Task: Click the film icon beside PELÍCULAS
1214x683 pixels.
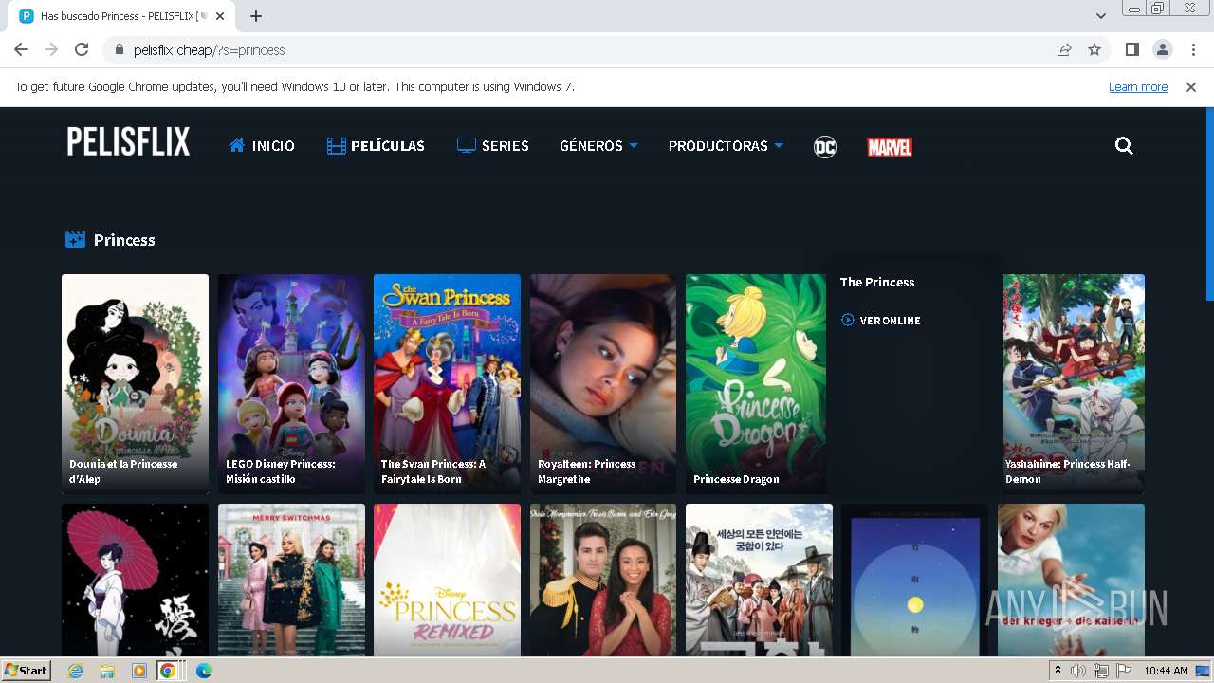Action: pyautogui.click(x=337, y=146)
